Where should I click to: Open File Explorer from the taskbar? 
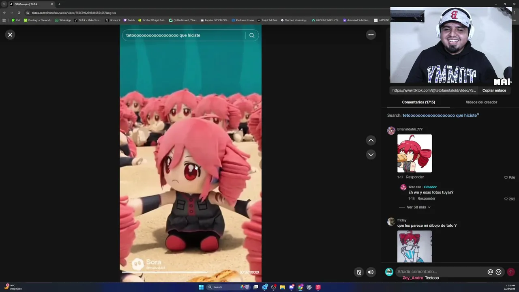pyautogui.click(x=282, y=287)
